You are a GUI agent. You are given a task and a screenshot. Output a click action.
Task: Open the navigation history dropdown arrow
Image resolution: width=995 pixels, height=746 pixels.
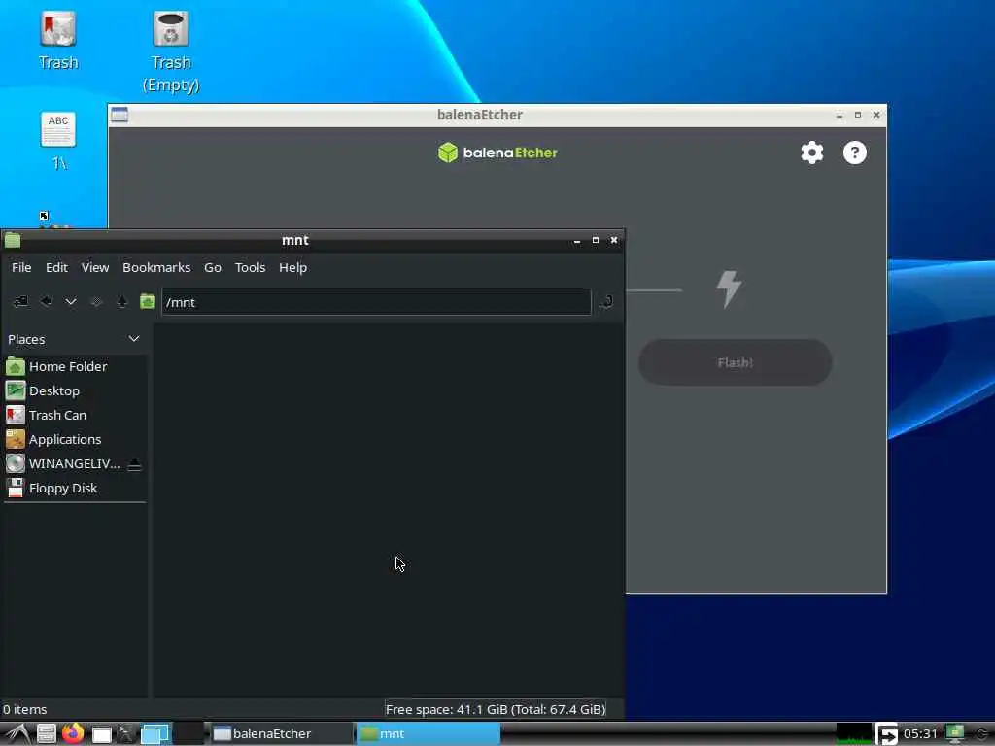70,301
